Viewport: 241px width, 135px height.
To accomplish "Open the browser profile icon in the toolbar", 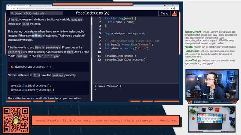I will point(174,9).
